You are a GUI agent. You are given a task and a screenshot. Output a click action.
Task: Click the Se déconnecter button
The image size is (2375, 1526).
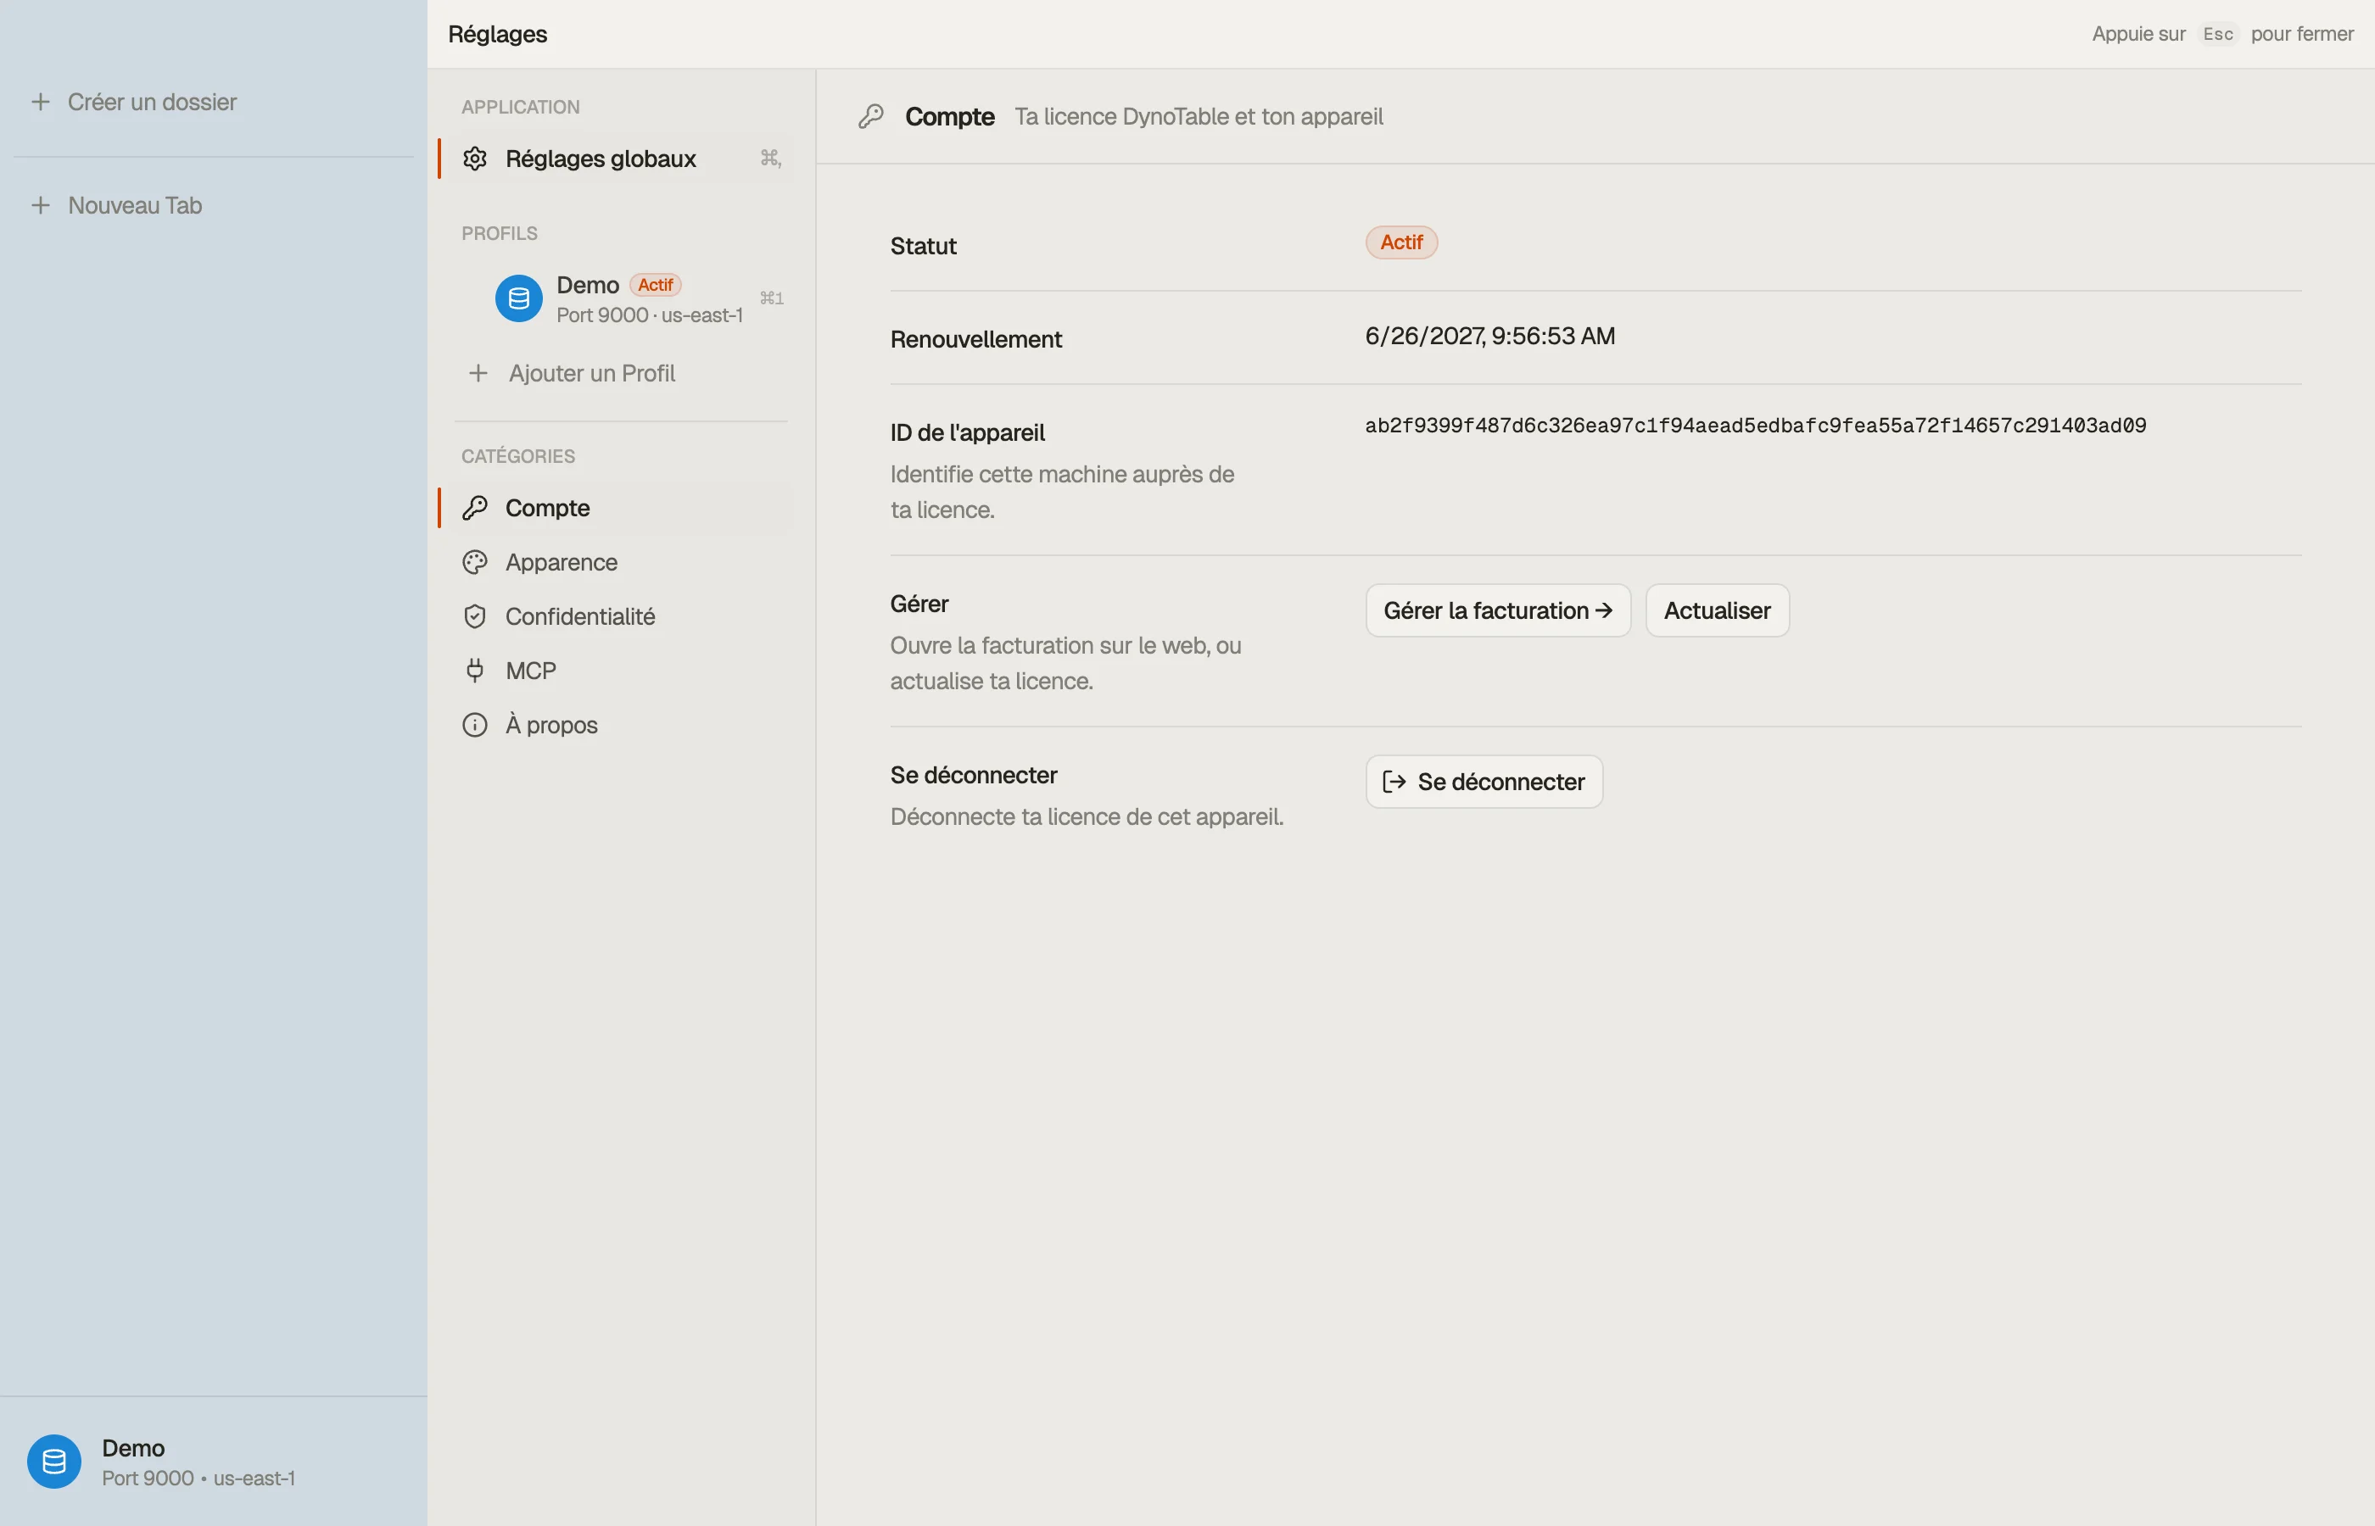pos(1484,782)
